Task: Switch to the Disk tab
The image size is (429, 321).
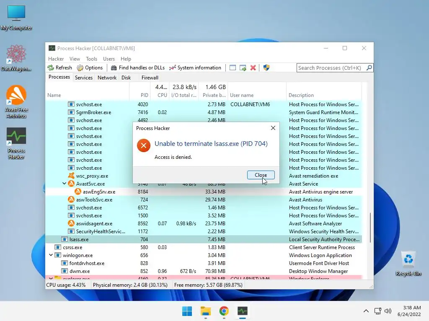Action: tap(126, 77)
